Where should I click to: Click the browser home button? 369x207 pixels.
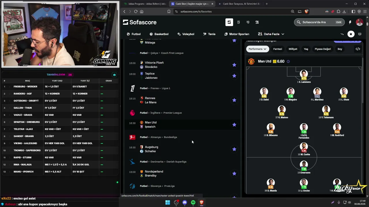tap(142, 11)
